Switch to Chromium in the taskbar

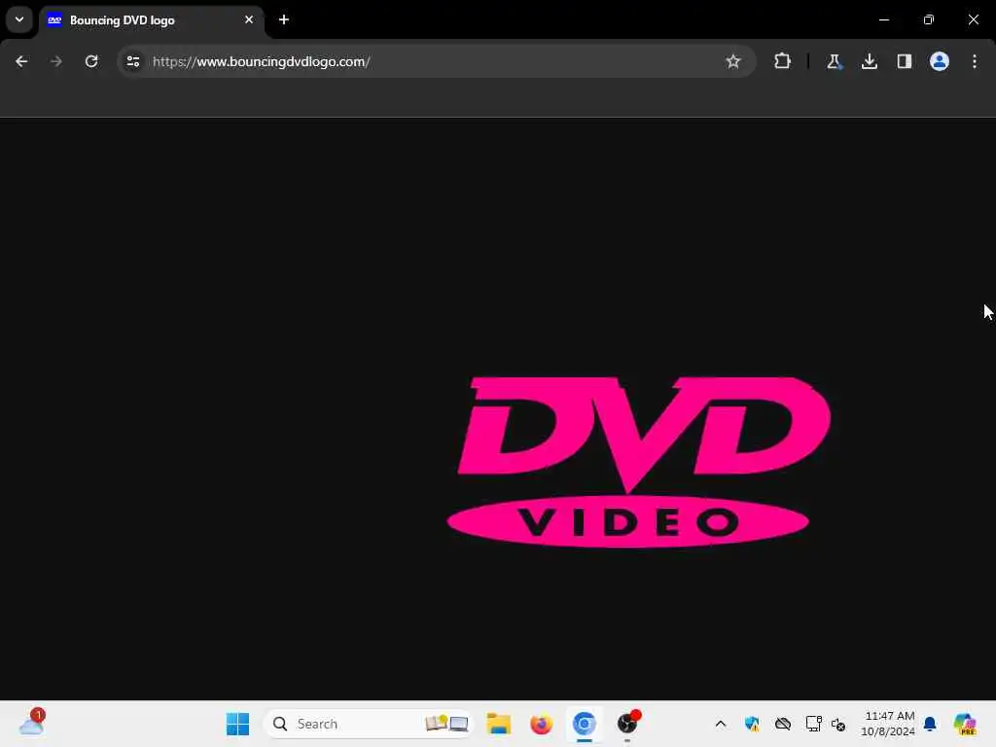point(585,724)
